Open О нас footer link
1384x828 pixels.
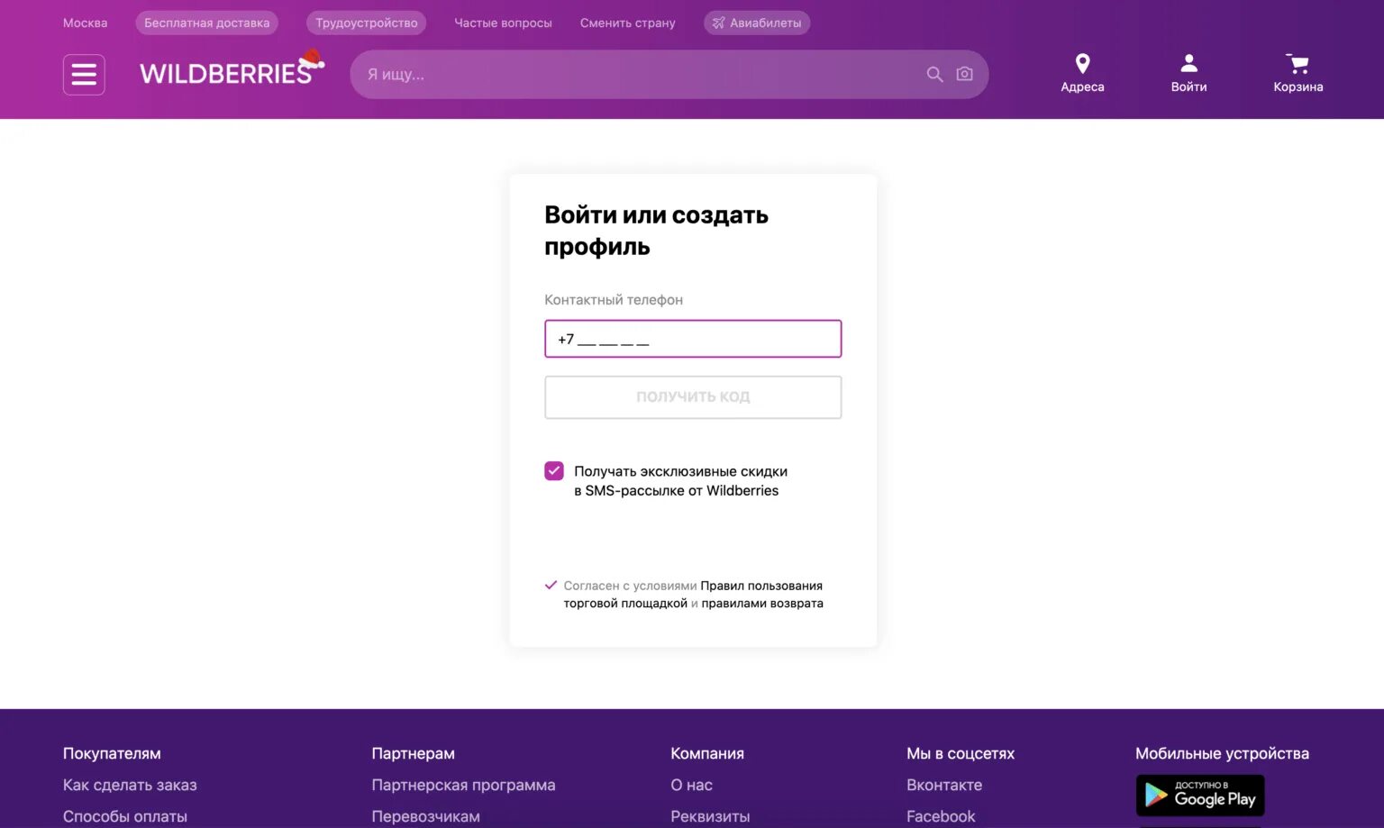click(691, 785)
